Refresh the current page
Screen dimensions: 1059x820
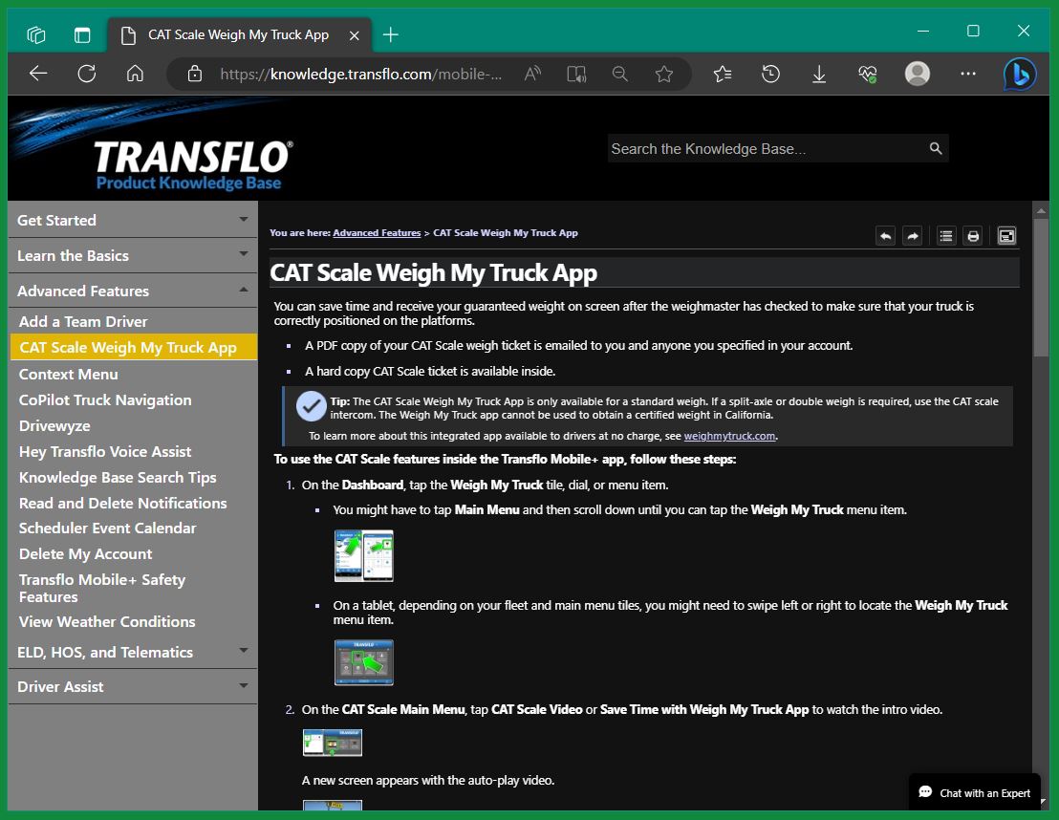point(87,74)
